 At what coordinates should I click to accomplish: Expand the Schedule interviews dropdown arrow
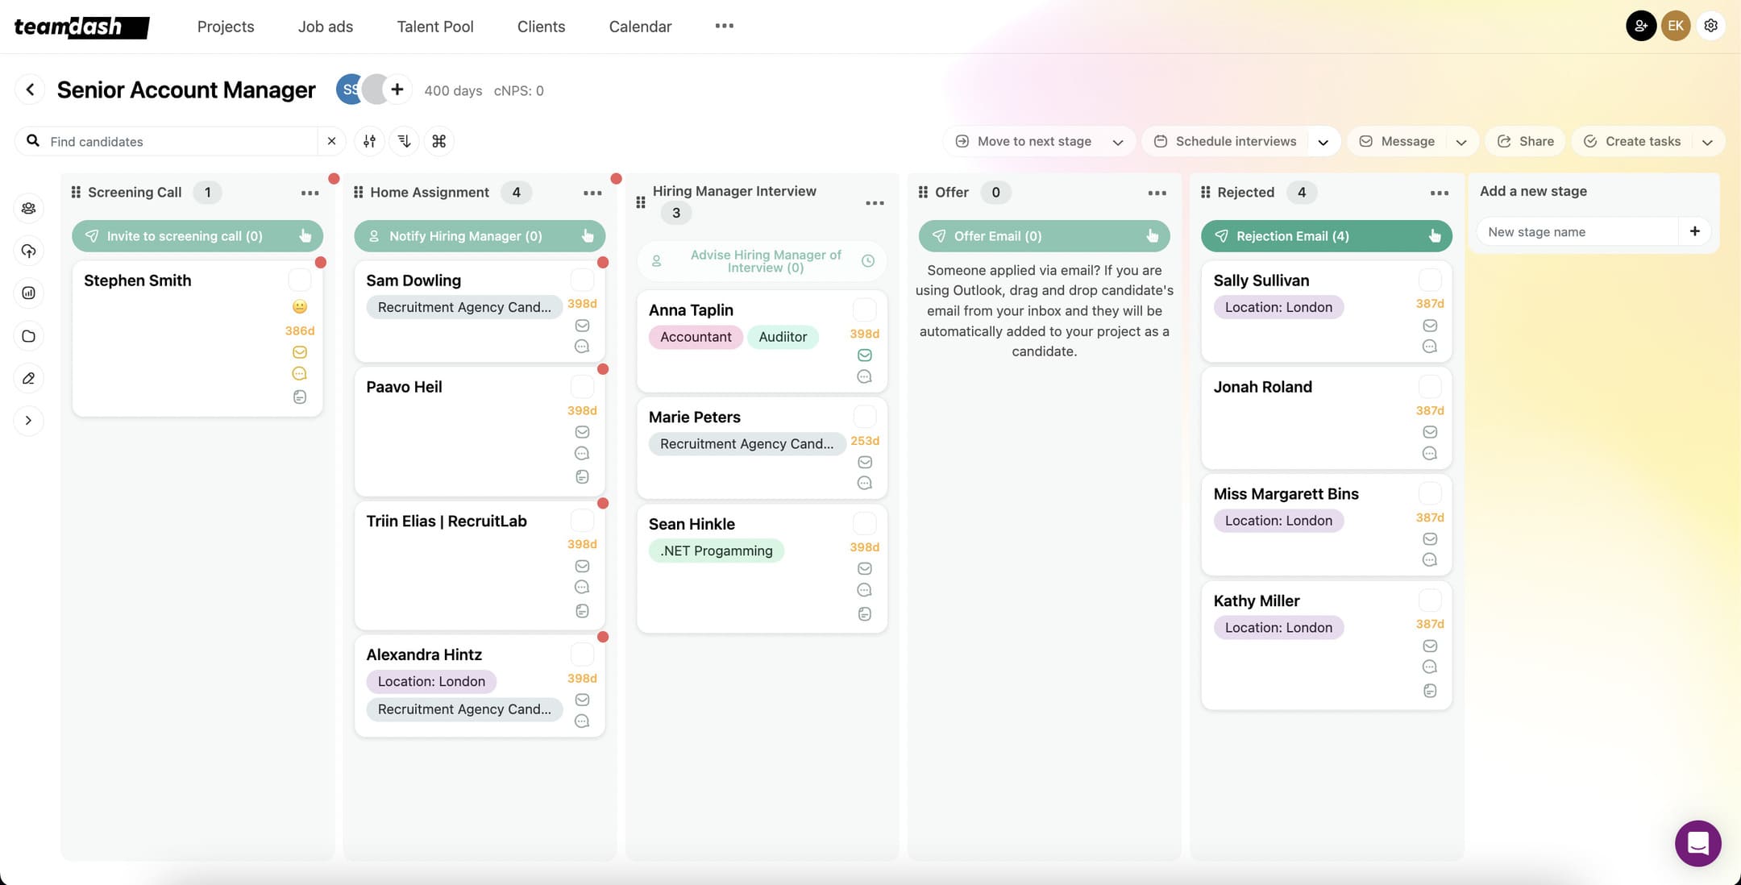(x=1323, y=142)
